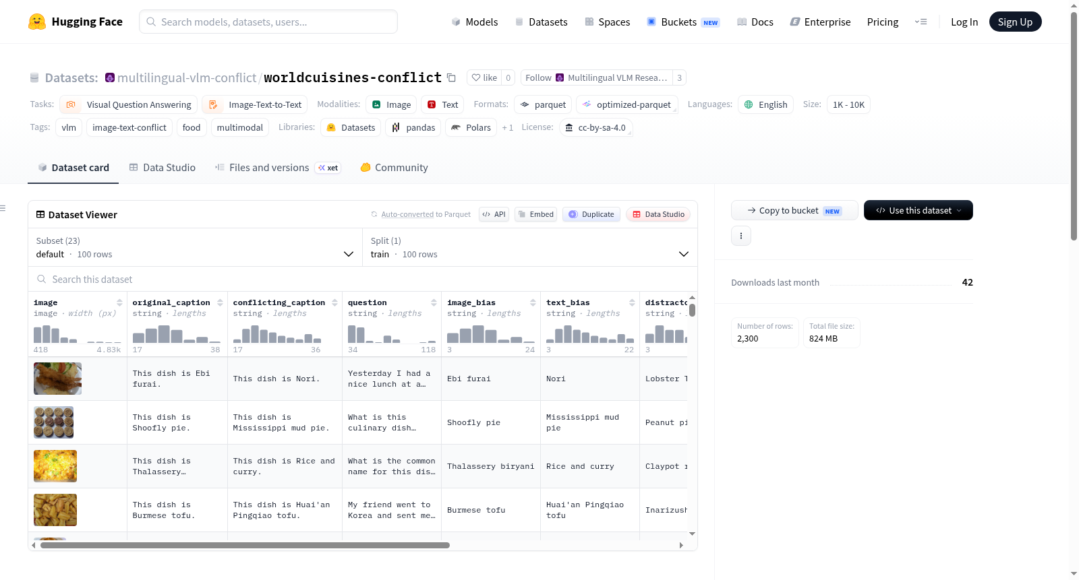This screenshot has height=580, width=1079.
Task: Expand the Subset default dropdown
Action: (x=195, y=247)
